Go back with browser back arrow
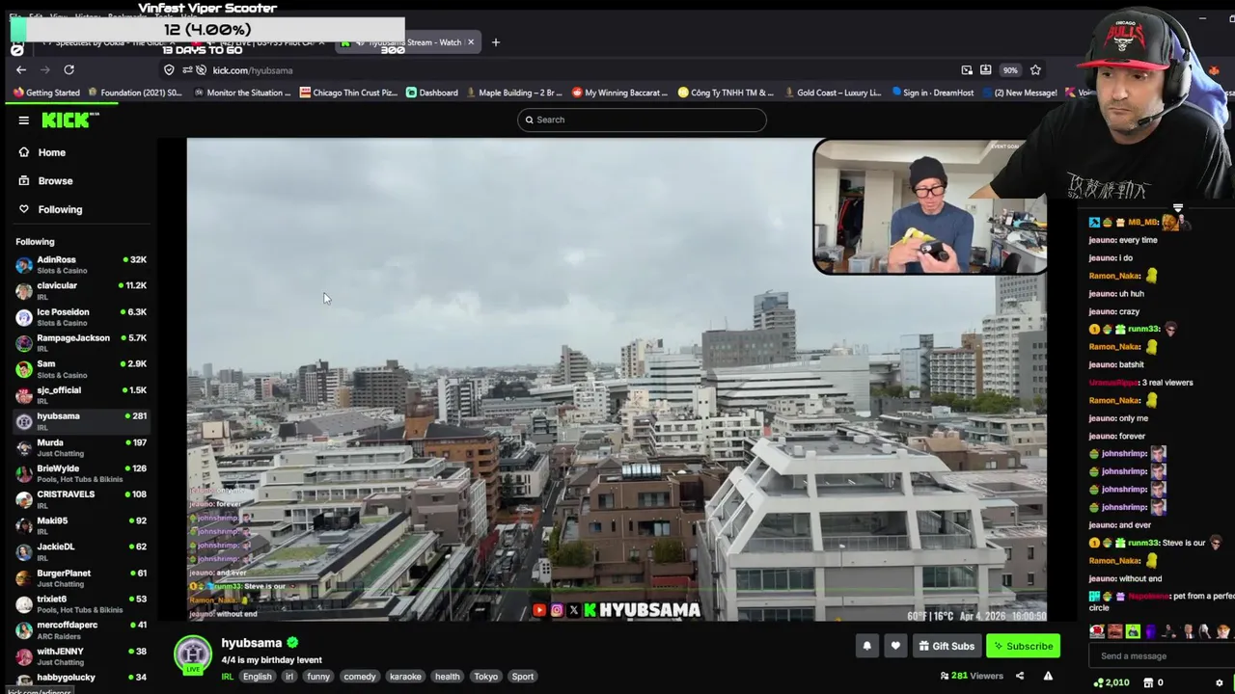1235x694 pixels. tap(21, 69)
